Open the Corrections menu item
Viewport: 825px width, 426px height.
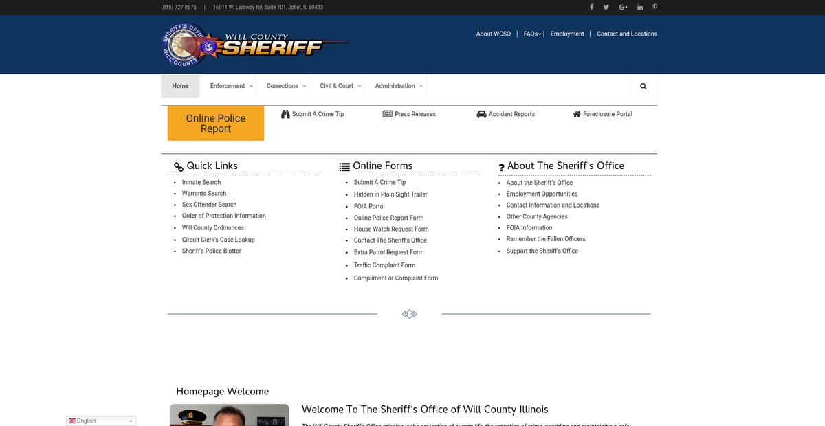(x=283, y=86)
